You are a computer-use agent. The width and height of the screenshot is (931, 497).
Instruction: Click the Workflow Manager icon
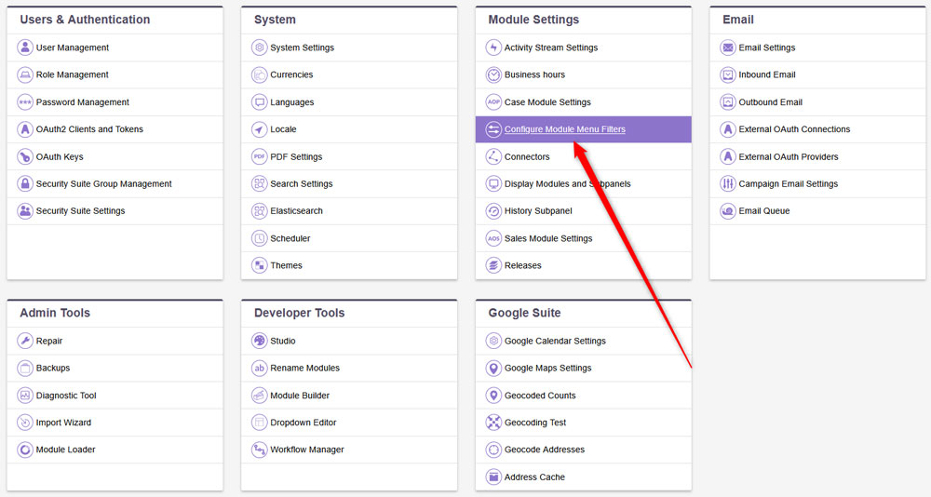click(260, 450)
